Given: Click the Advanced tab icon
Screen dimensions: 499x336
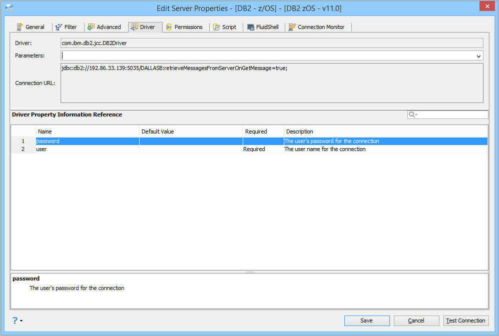Looking at the screenshot, I should 91,26.
